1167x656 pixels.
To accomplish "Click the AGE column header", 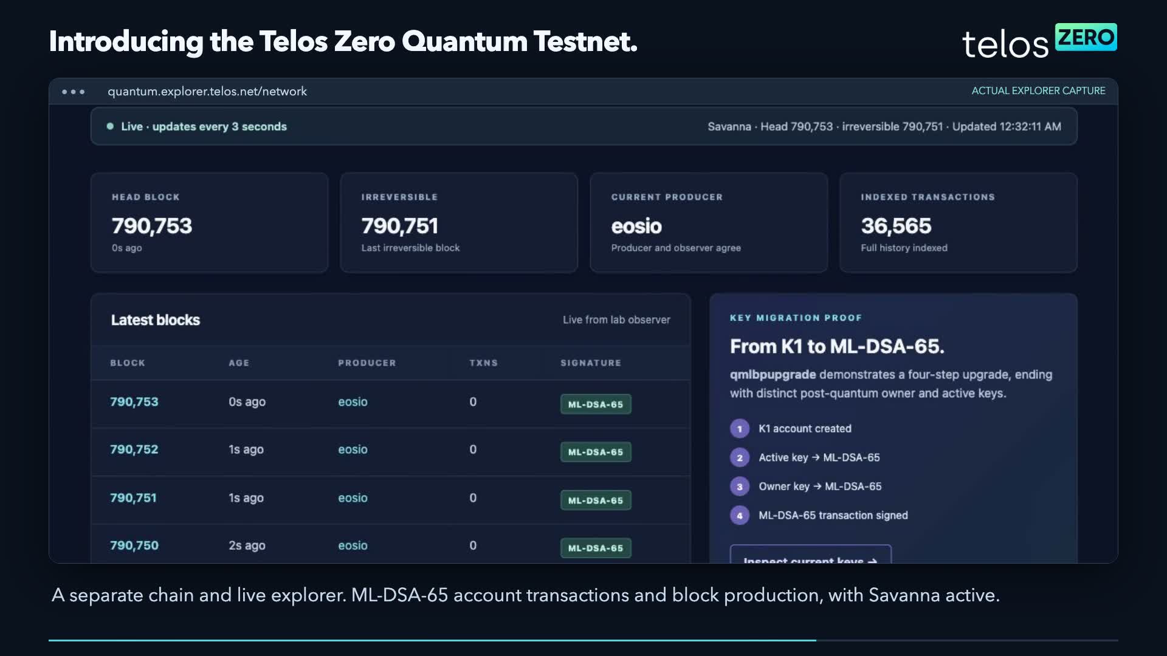I will click(x=239, y=363).
